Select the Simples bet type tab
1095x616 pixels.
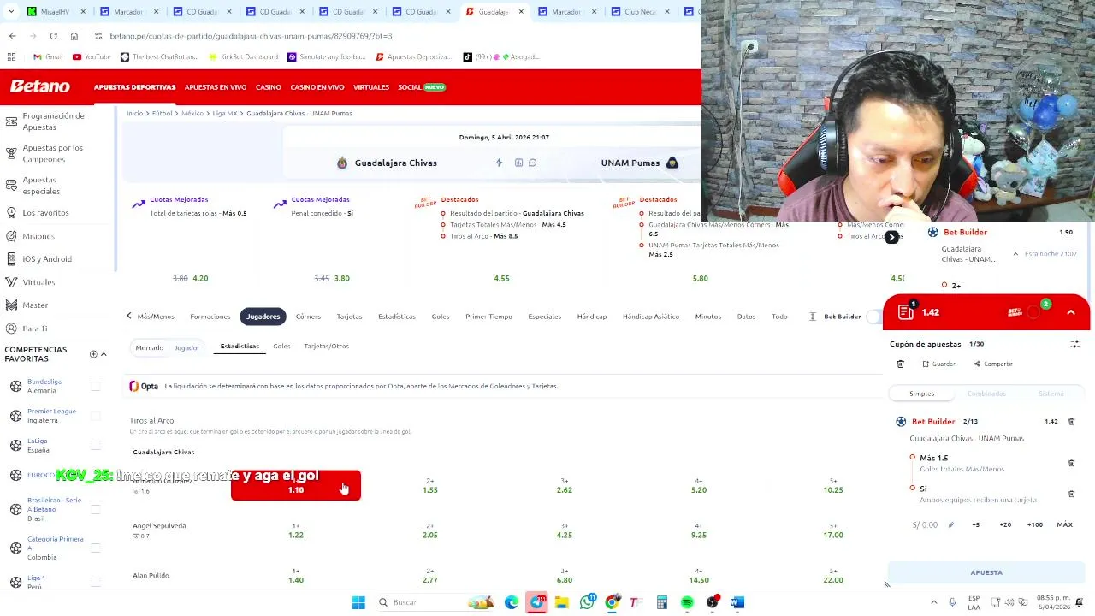tap(921, 394)
